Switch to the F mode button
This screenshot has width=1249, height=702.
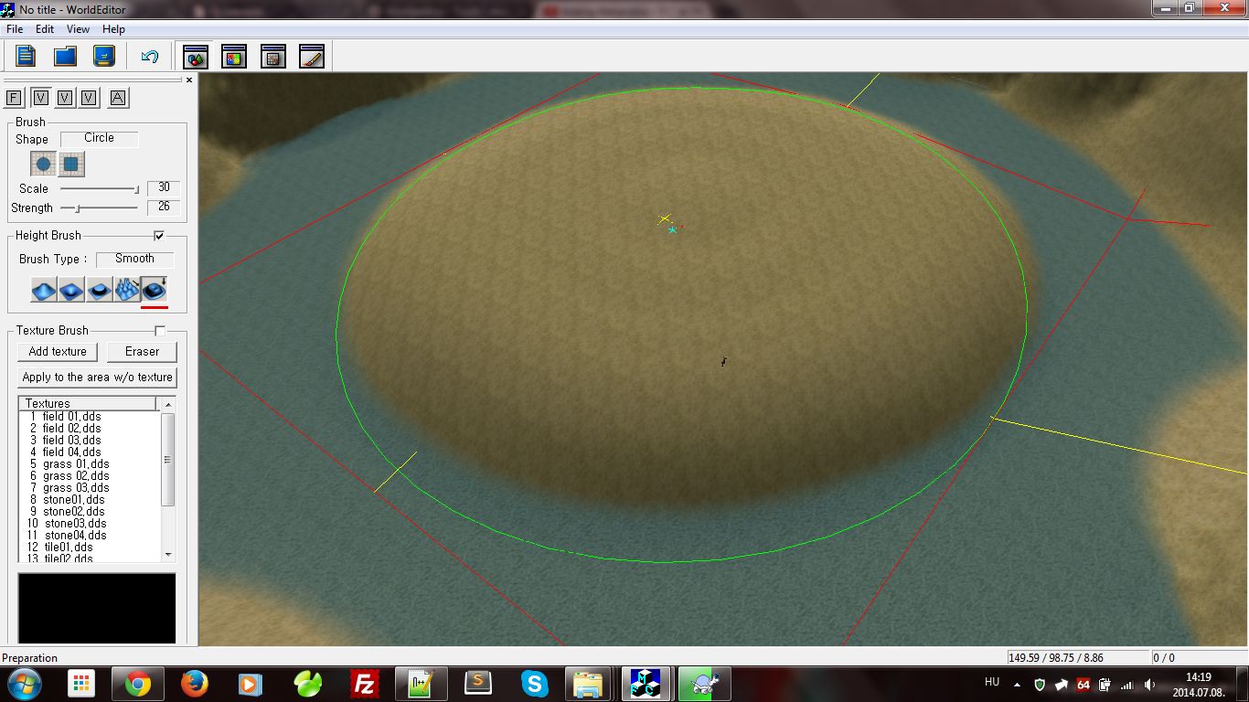(15, 98)
